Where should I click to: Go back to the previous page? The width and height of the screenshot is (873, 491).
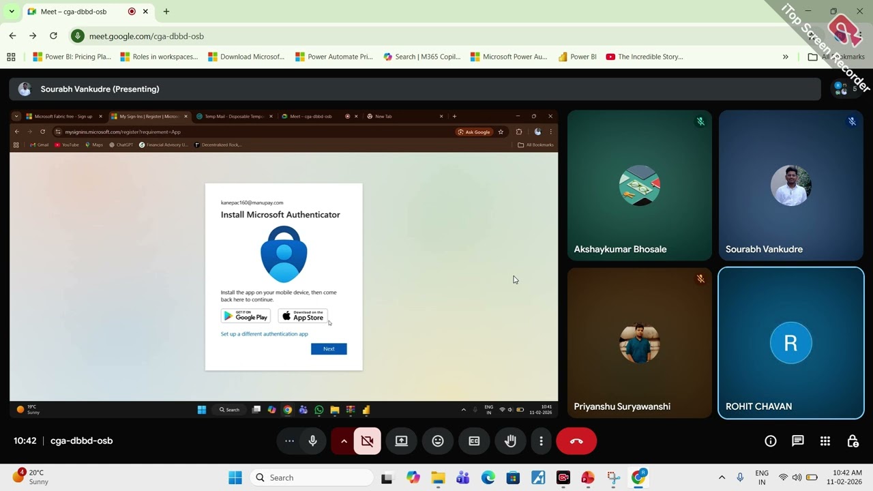coord(13,36)
